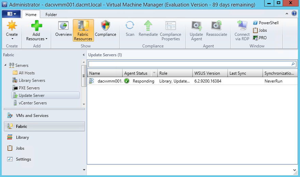Run the Scan compliance action
The height and width of the screenshot is (177, 300).
130,29
